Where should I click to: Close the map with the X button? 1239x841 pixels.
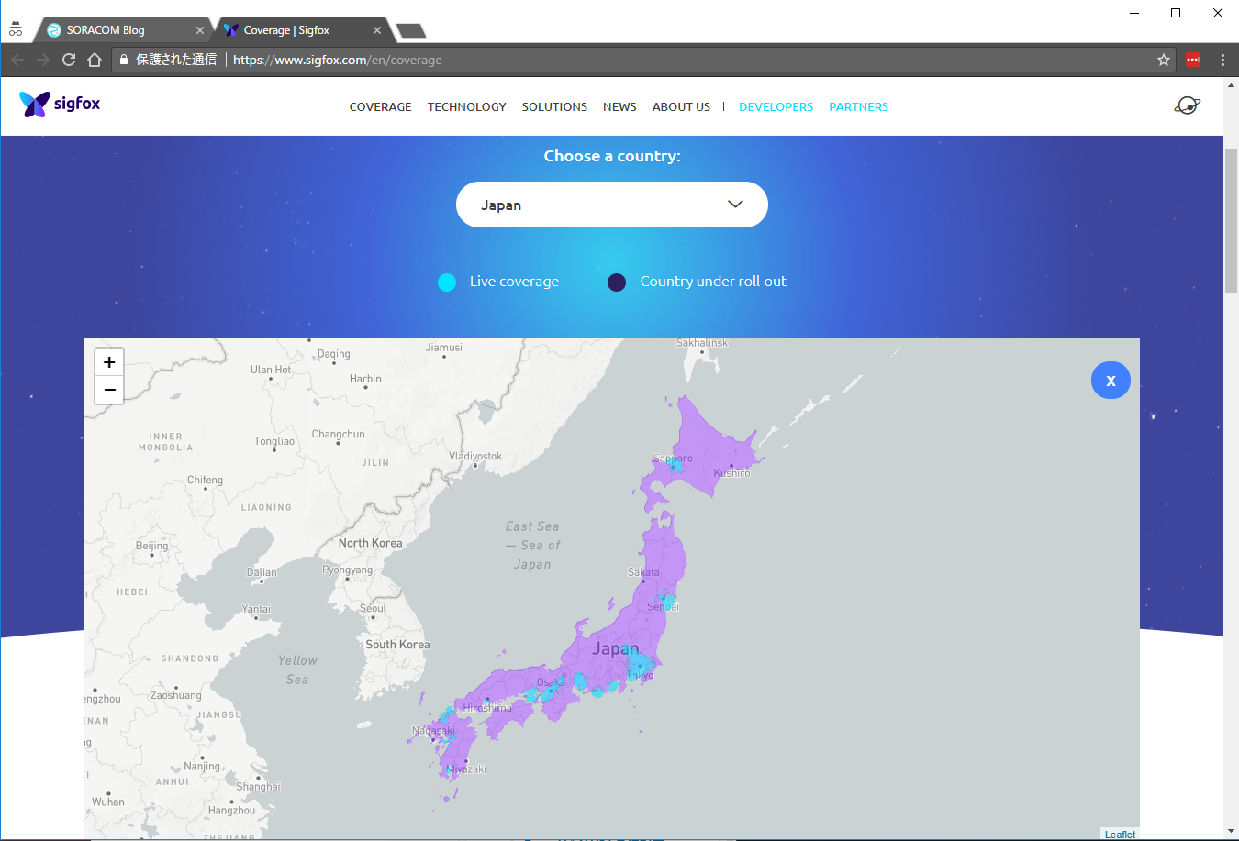(1111, 380)
